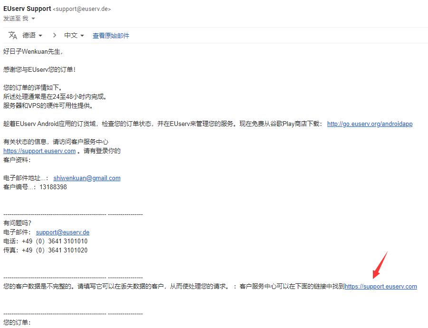Open the support.euserv.com link beside the red arrow
The image size is (428, 328).
[x=380, y=286]
